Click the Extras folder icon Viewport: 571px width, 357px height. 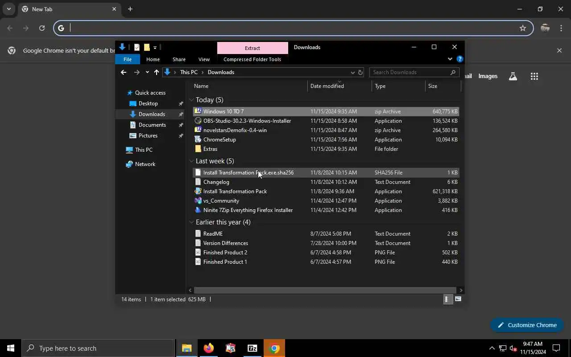(x=198, y=149)
